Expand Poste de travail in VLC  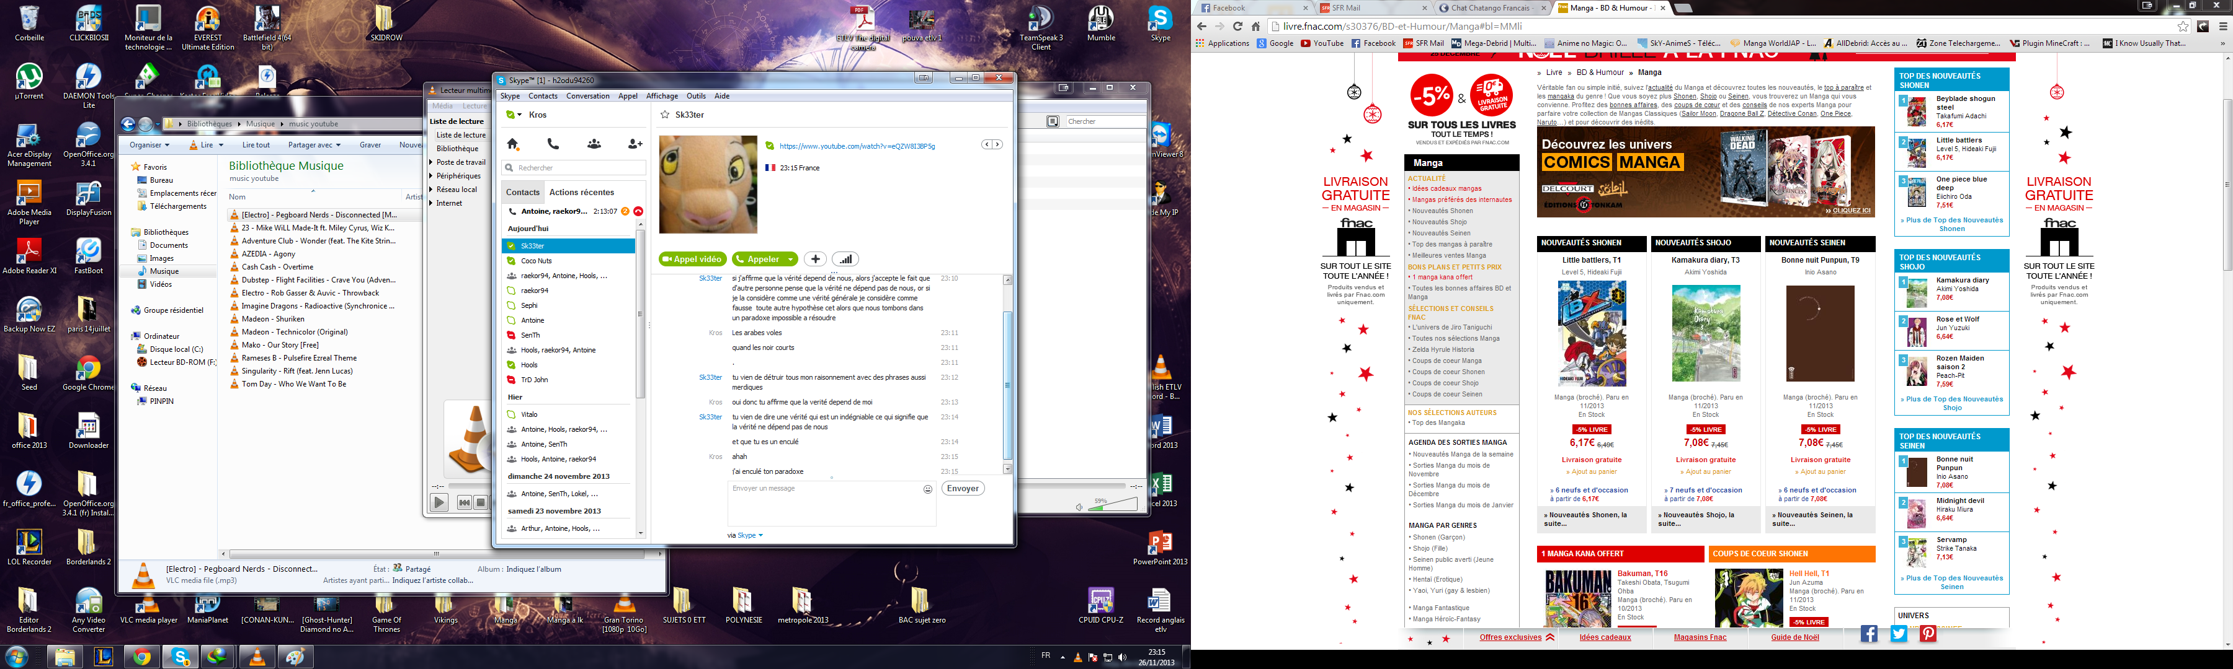coord(432,162)
